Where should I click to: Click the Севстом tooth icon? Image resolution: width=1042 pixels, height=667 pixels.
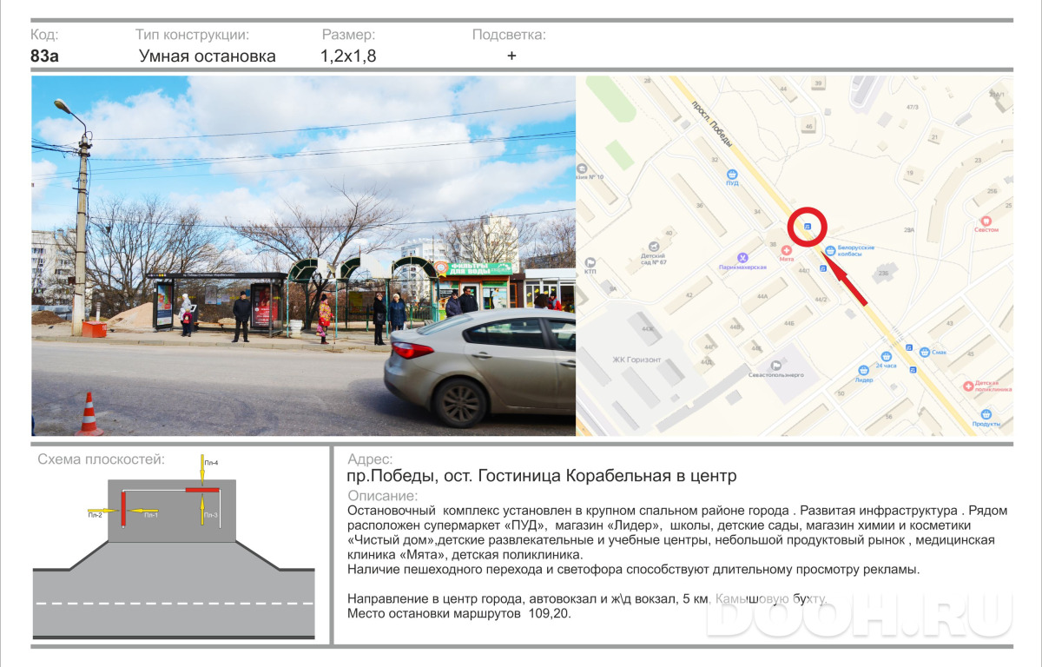point(986,221)
